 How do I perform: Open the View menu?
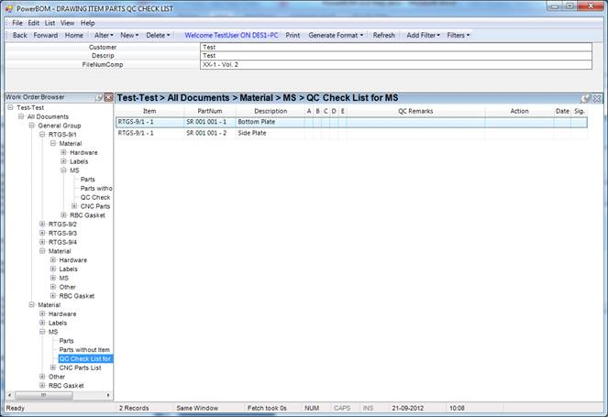[x=68, y=22]
